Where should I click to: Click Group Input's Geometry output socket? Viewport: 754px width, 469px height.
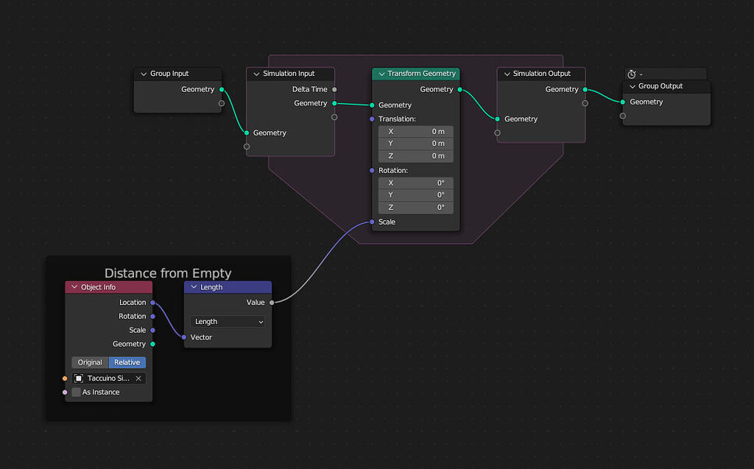pos(222,90)
